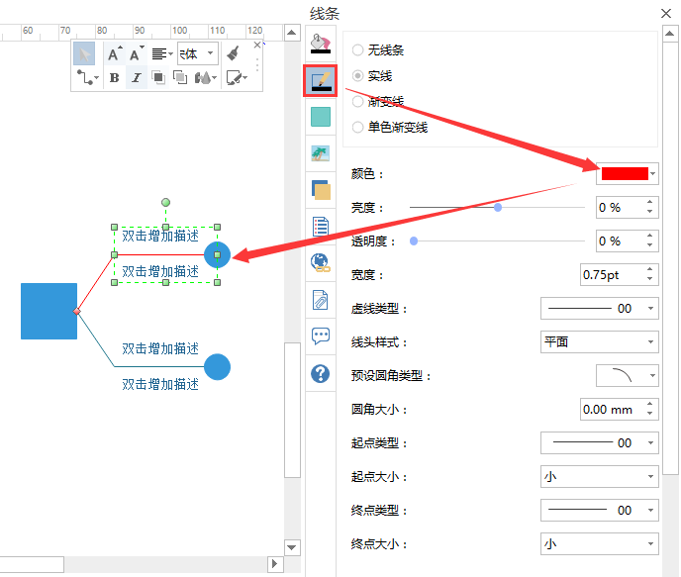Open the 起点类型 begin type dropdown

coord(600,442)
